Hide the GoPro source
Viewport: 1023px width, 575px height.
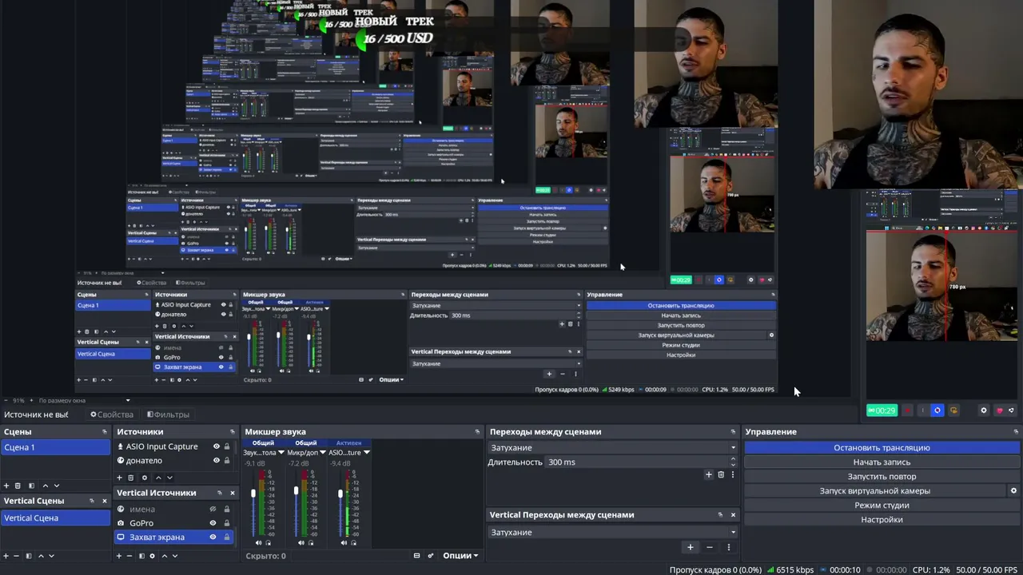point(213,523)
